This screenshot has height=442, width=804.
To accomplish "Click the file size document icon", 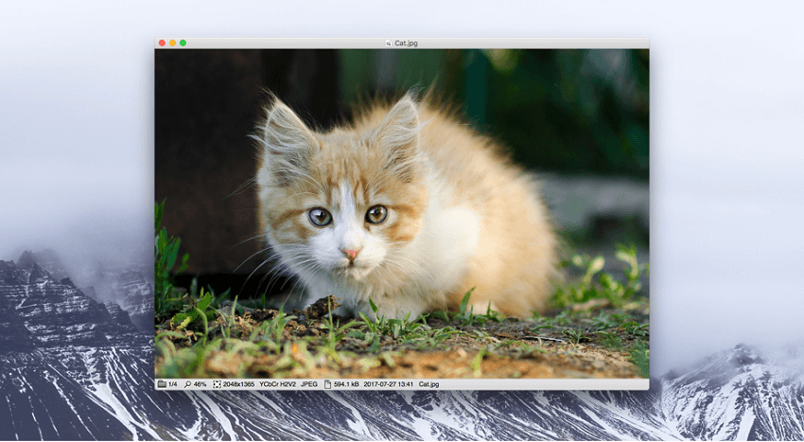I will click(327, 384).
